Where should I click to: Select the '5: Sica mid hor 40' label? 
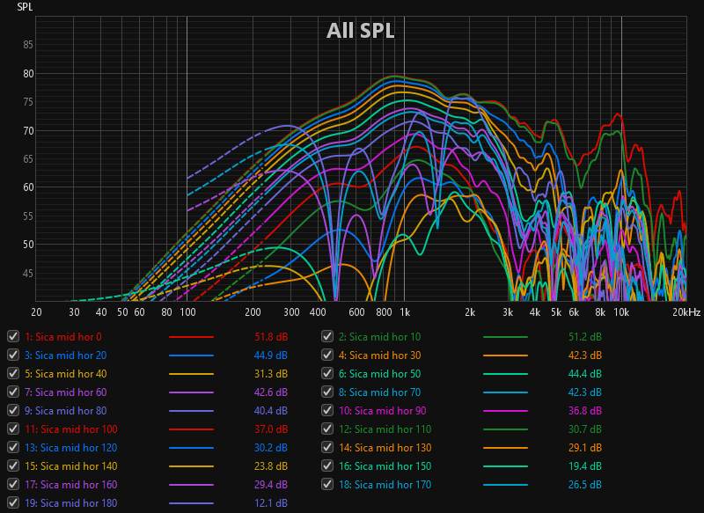pos(65,373)
